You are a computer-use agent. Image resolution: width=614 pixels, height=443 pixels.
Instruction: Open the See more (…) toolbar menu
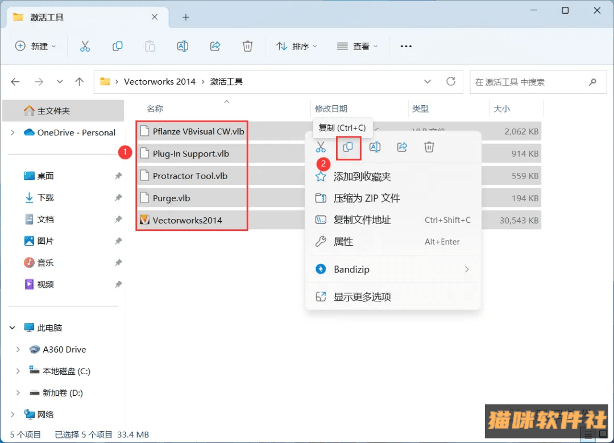click(x=406, y=46)
